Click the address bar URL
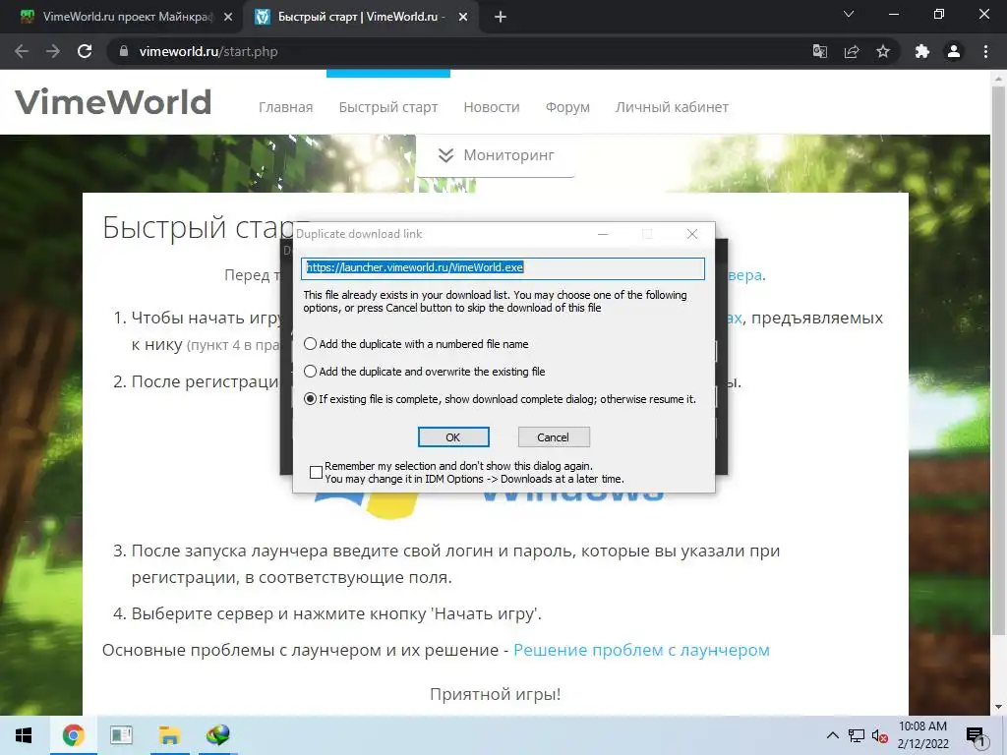Image resolution: width=1007 pixels, height=755 pixels. [x=208, y=51]
